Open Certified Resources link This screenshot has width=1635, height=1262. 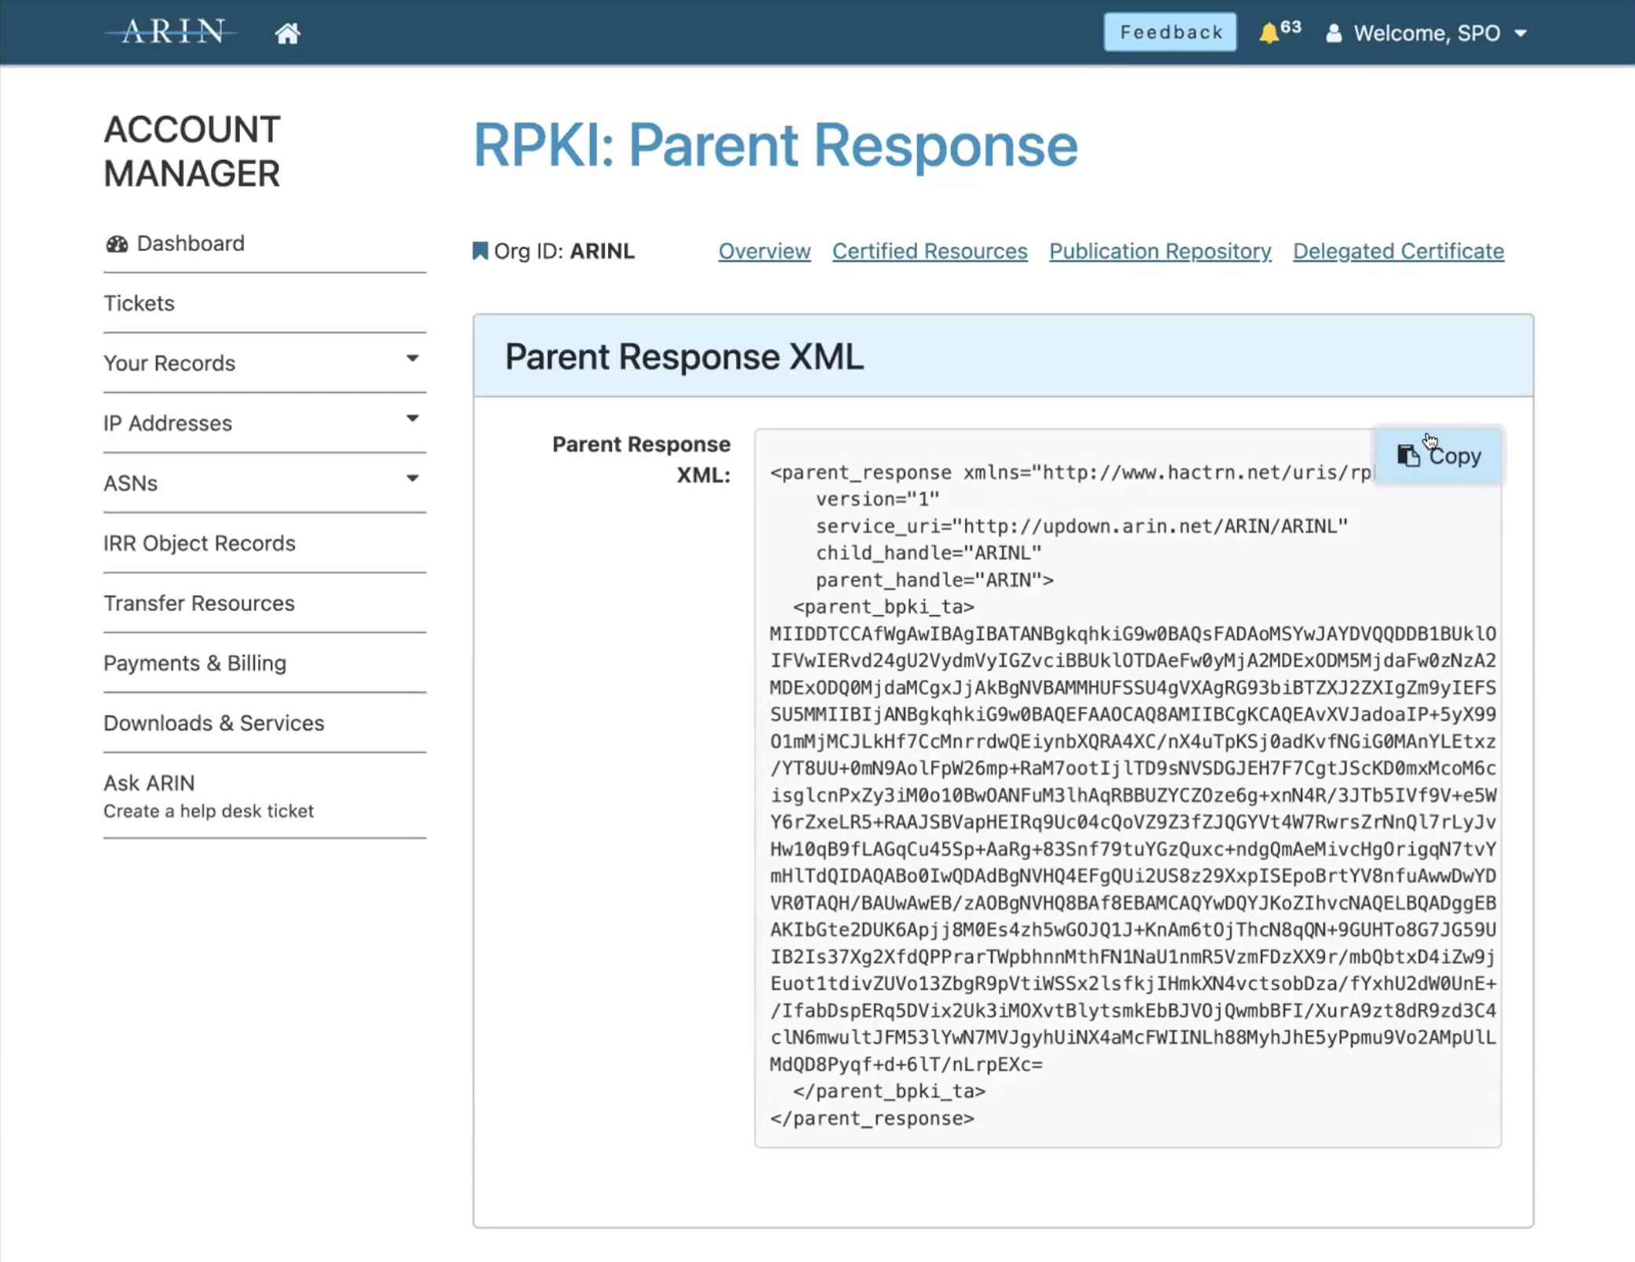(x=929, y=251)
